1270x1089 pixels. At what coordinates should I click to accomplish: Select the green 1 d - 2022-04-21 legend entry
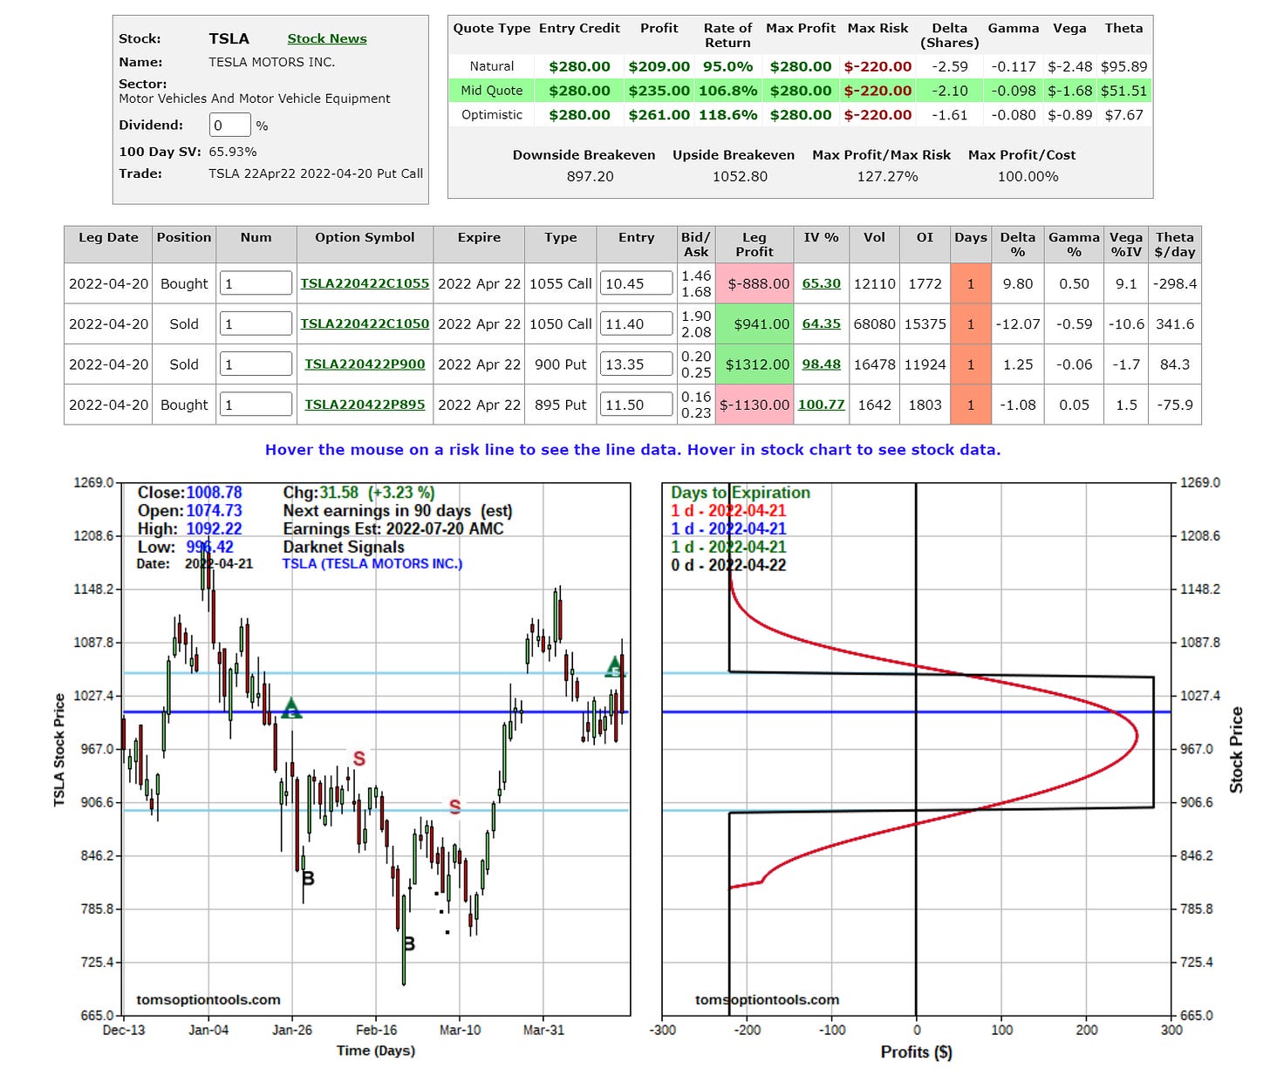click(728, 547)
